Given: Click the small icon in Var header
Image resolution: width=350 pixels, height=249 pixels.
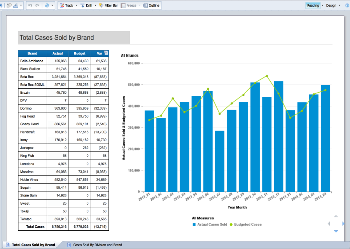Looking at the screenshot, I should [106, 53].
